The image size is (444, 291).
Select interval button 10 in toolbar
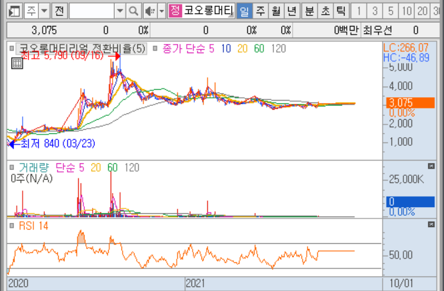click(407, 11)
